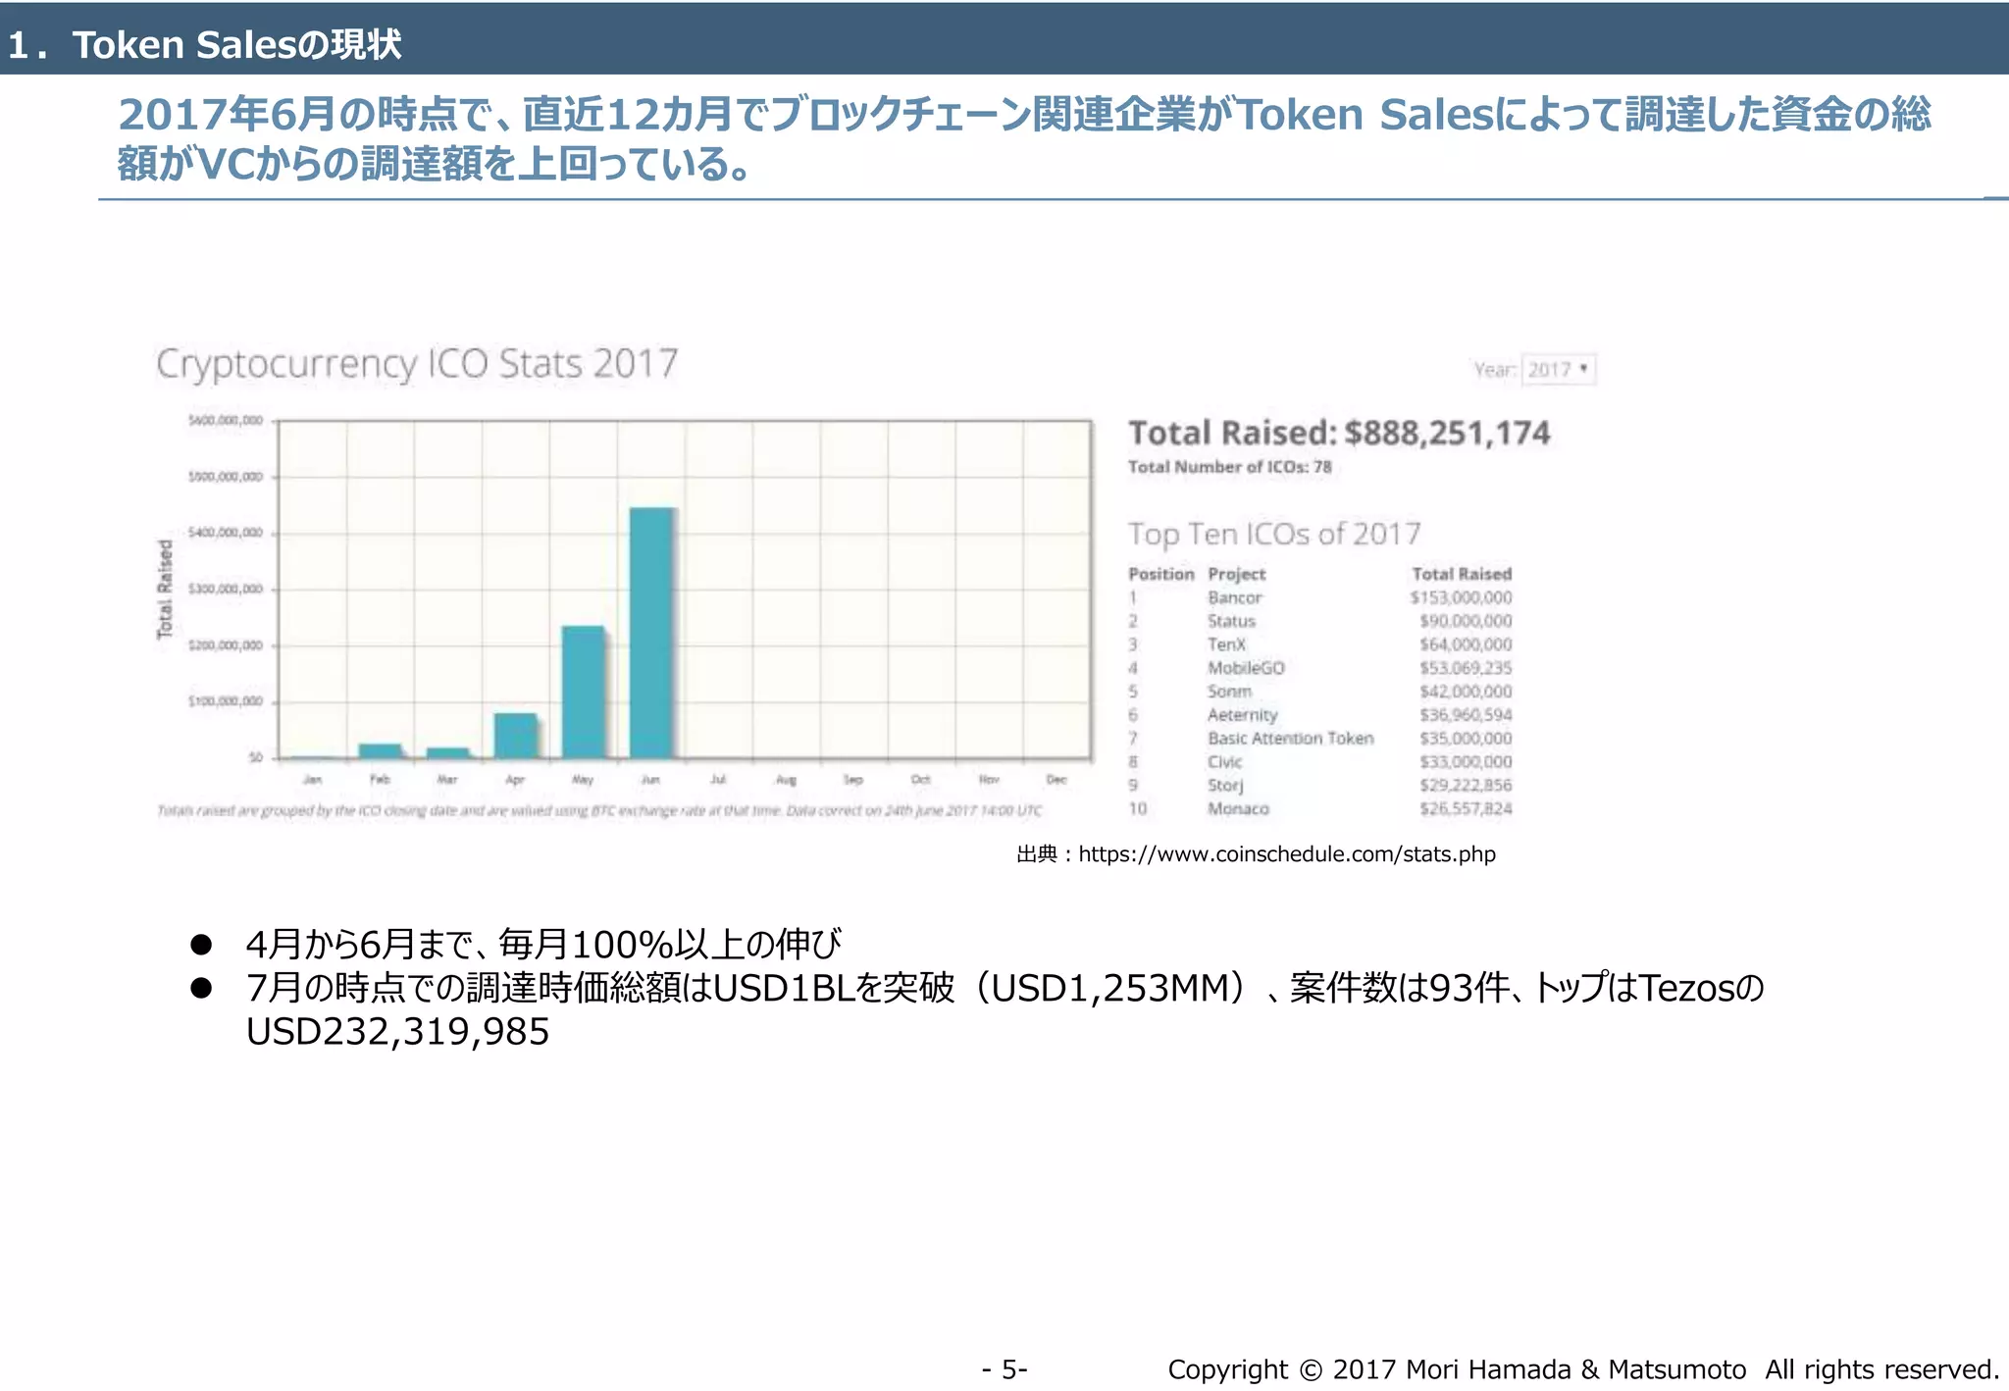
Task: Select the Aeternity project name
Action: 1243,715
